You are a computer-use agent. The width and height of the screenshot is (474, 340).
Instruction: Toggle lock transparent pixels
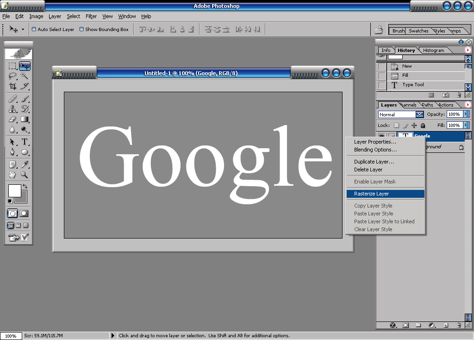point(396,125)
